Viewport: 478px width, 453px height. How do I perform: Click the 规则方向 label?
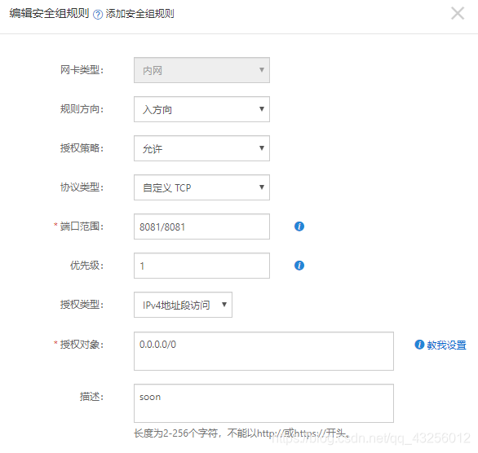(82, 109)
